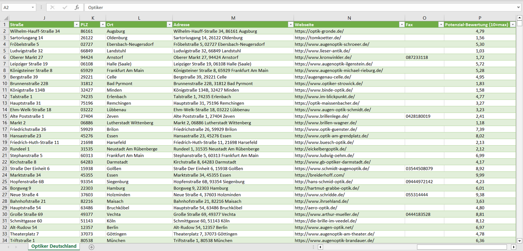This screenshot has height=251, width=523.
Task: Expand the Name Box dropdown arrow
Action: coord(33,7)
